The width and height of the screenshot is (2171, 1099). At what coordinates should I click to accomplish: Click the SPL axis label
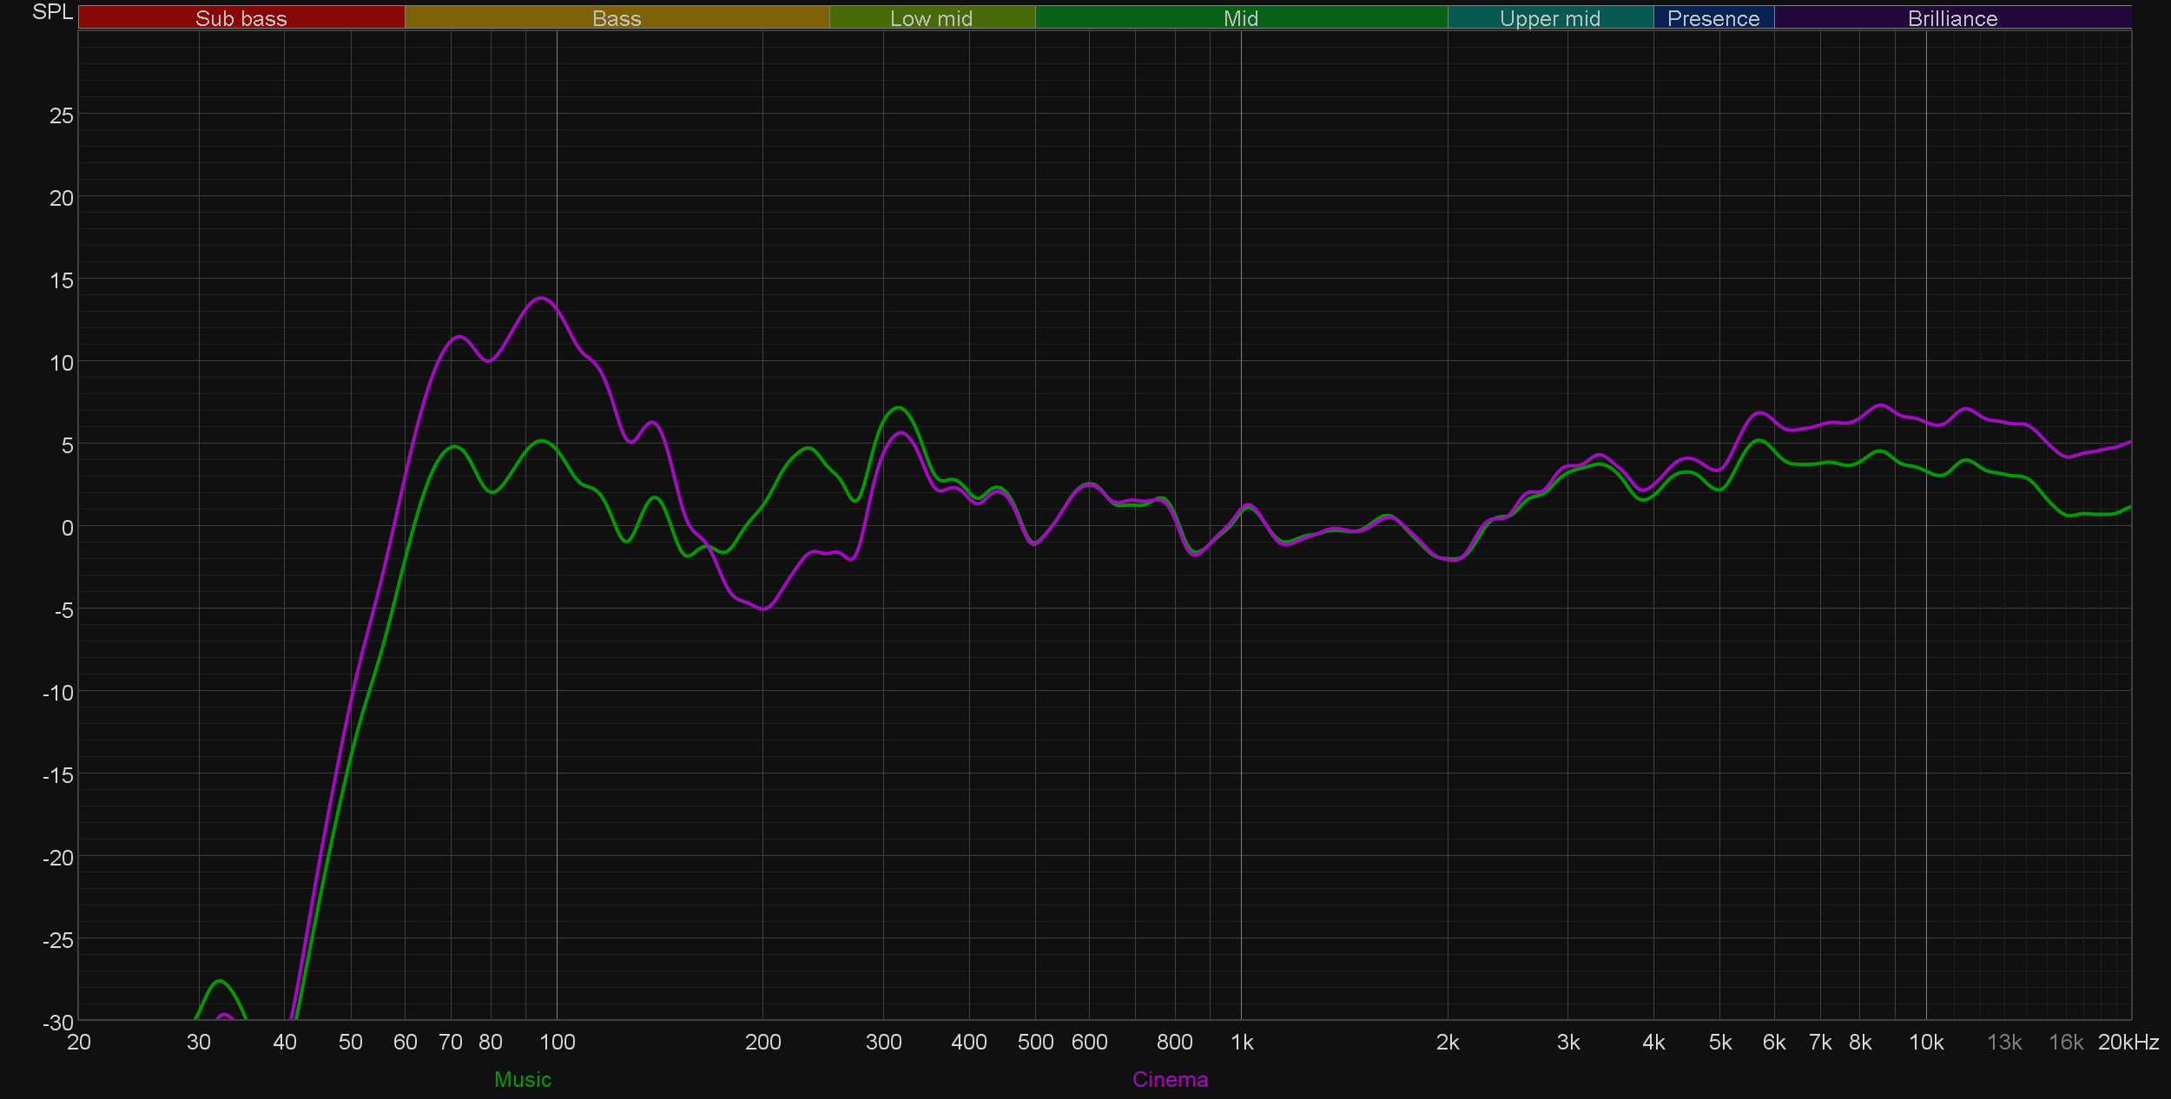pos(52,12)
